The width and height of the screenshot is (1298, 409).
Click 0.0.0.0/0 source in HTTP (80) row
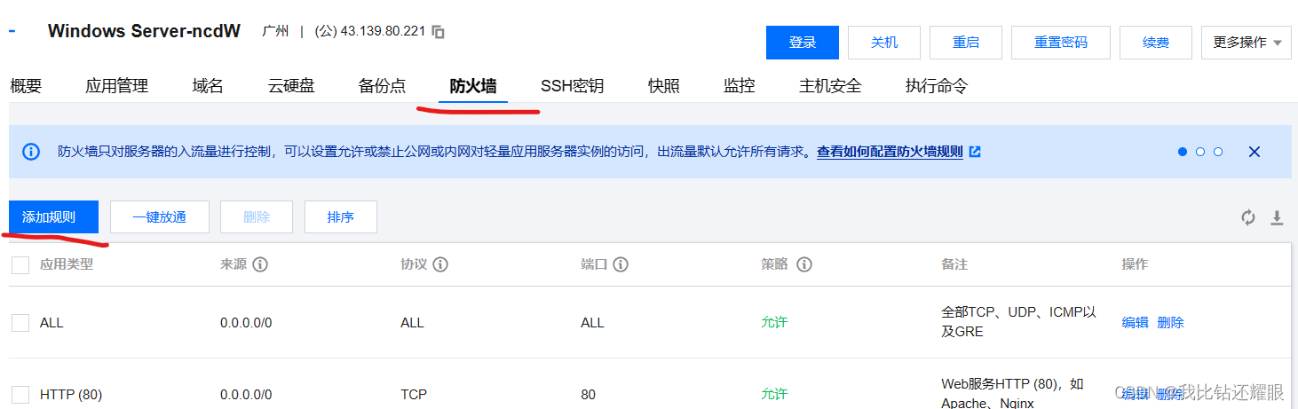(246, 395)
